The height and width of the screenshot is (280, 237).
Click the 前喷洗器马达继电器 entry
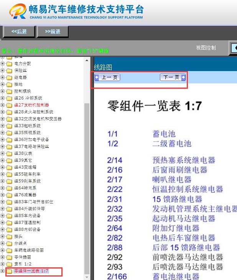pyautogui.click(x=188, y=257)
